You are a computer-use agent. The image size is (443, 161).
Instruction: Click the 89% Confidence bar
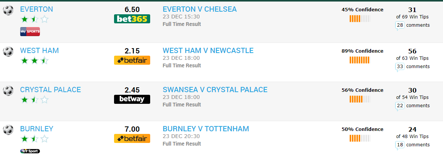(360, 60)
